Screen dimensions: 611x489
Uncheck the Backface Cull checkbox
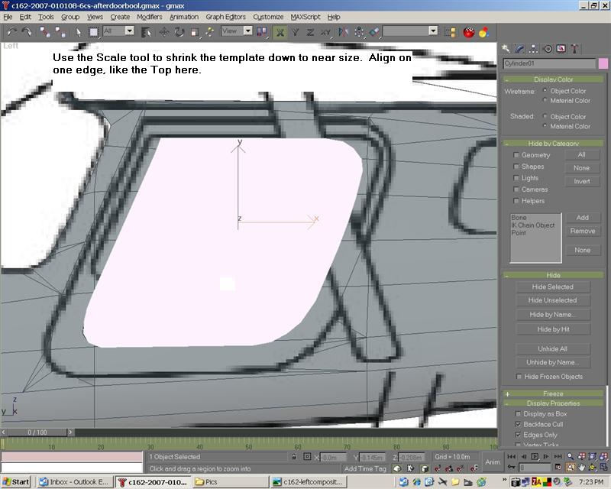coord(519,424)
